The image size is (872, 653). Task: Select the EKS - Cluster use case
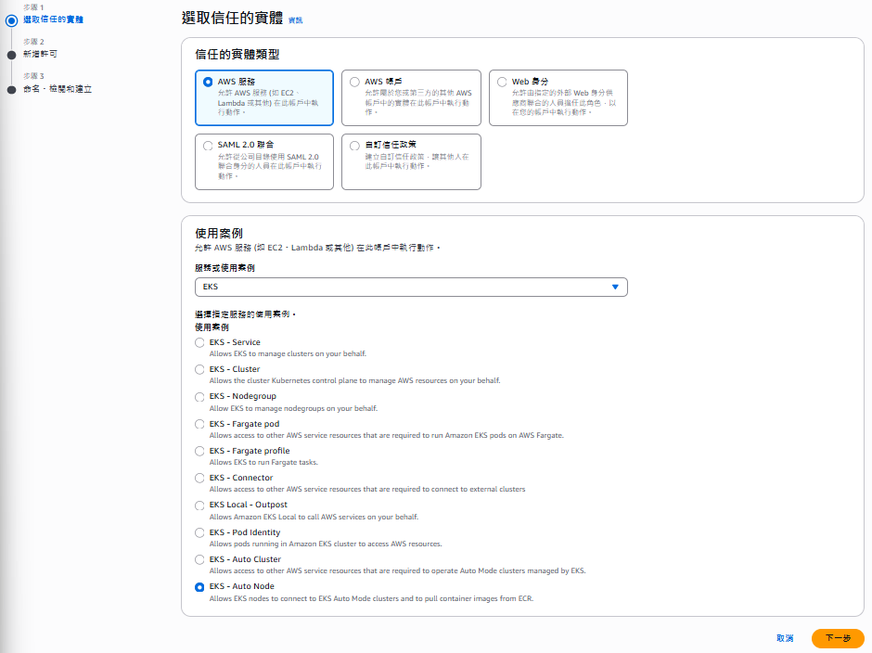199,369
